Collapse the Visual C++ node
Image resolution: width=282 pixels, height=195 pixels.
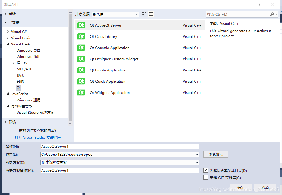[8, 44]
